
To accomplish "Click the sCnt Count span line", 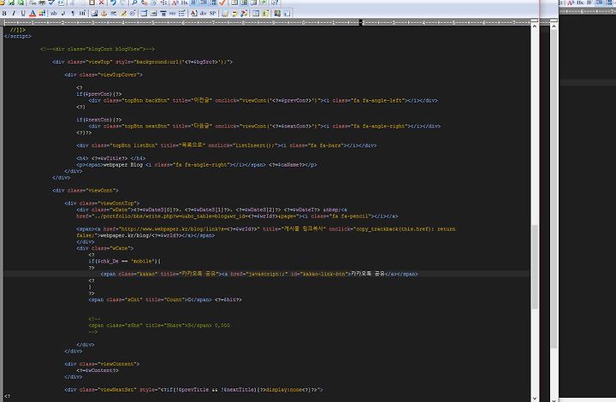I will tap(165, 299).
